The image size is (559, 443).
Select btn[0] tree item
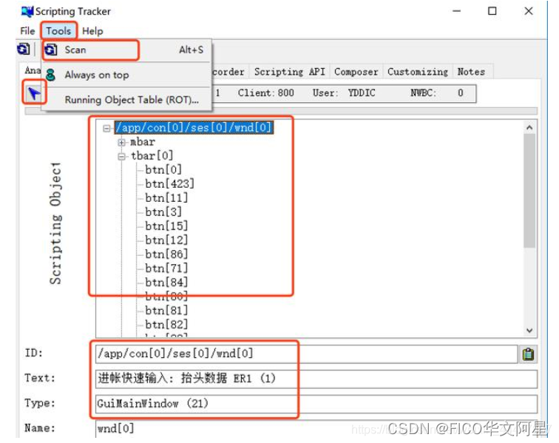[x=163, y=170]
